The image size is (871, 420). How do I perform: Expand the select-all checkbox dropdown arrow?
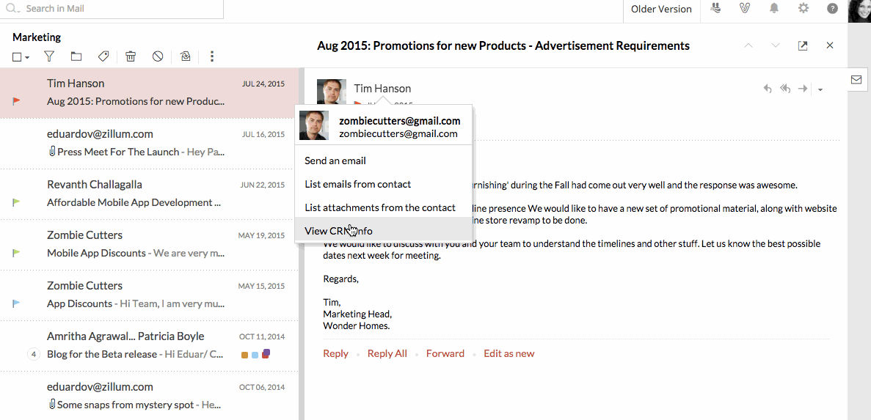click(x=27, y=57)
